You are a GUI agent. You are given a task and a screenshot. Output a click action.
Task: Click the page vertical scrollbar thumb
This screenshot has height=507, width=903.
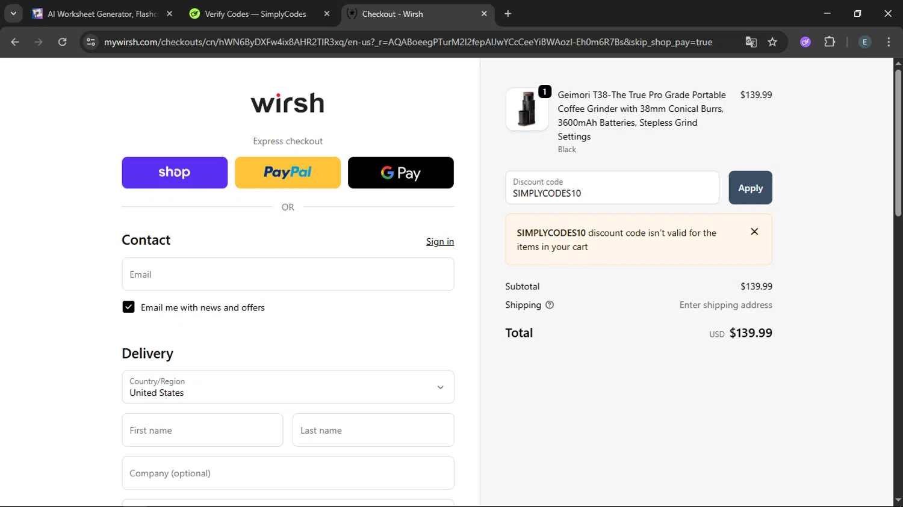point(898,143)
